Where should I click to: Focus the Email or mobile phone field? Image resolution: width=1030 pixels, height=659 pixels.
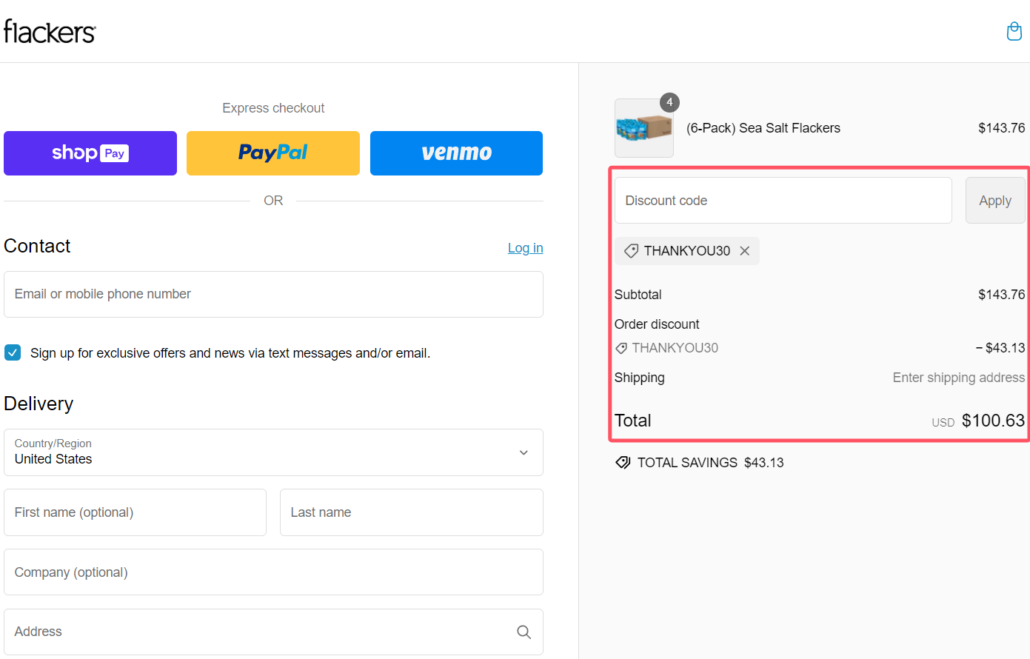click(x=273, y=294)
